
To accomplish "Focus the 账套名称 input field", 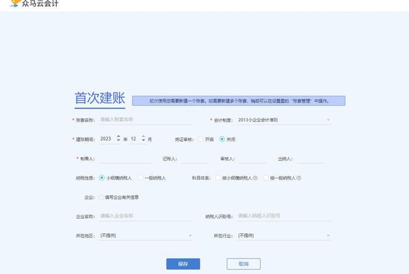I will coord(146,120).
